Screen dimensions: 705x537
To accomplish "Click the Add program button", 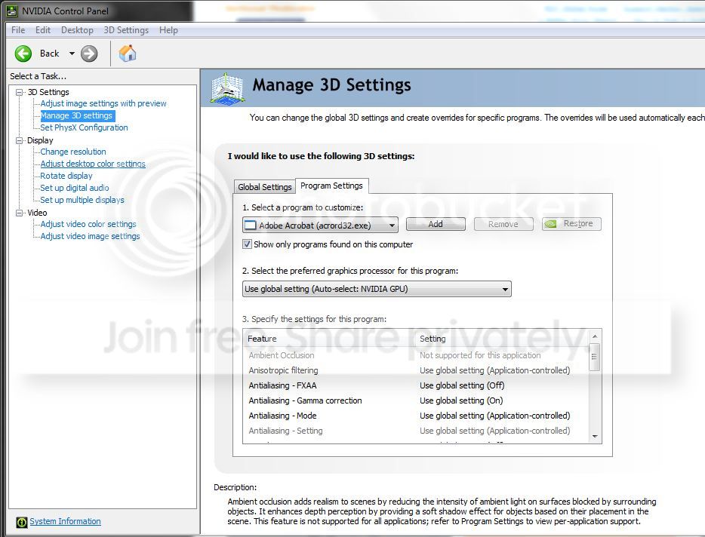I will coord(436,224).
